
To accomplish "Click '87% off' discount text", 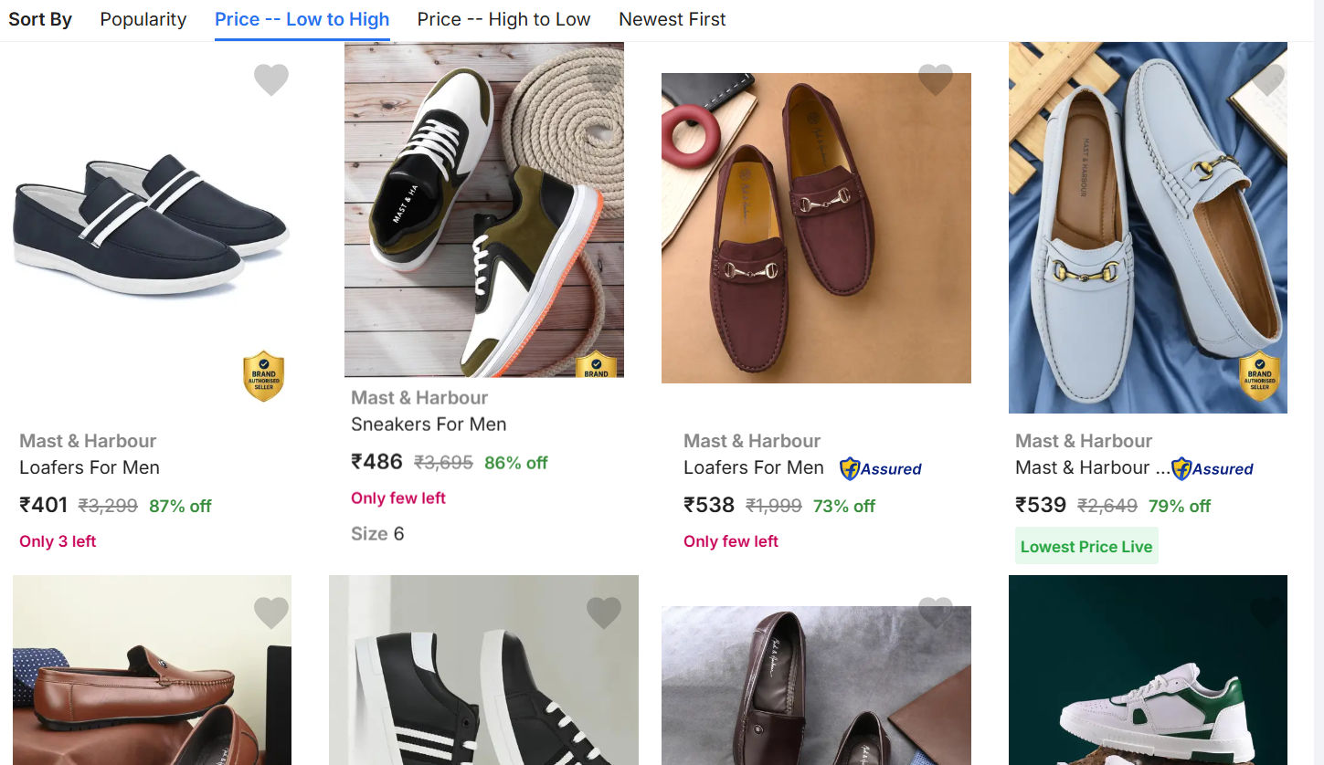I will click(x=180, y=506).
